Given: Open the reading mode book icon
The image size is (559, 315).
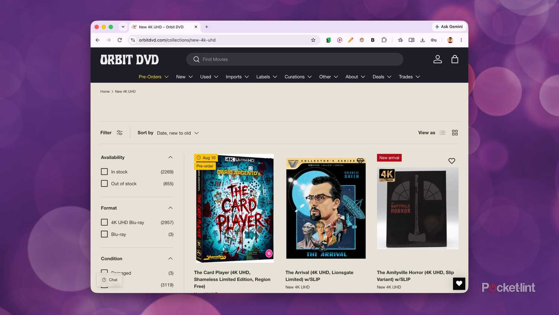Looking at the screenshot, I should pyautogui.click(x=411, y=40).
